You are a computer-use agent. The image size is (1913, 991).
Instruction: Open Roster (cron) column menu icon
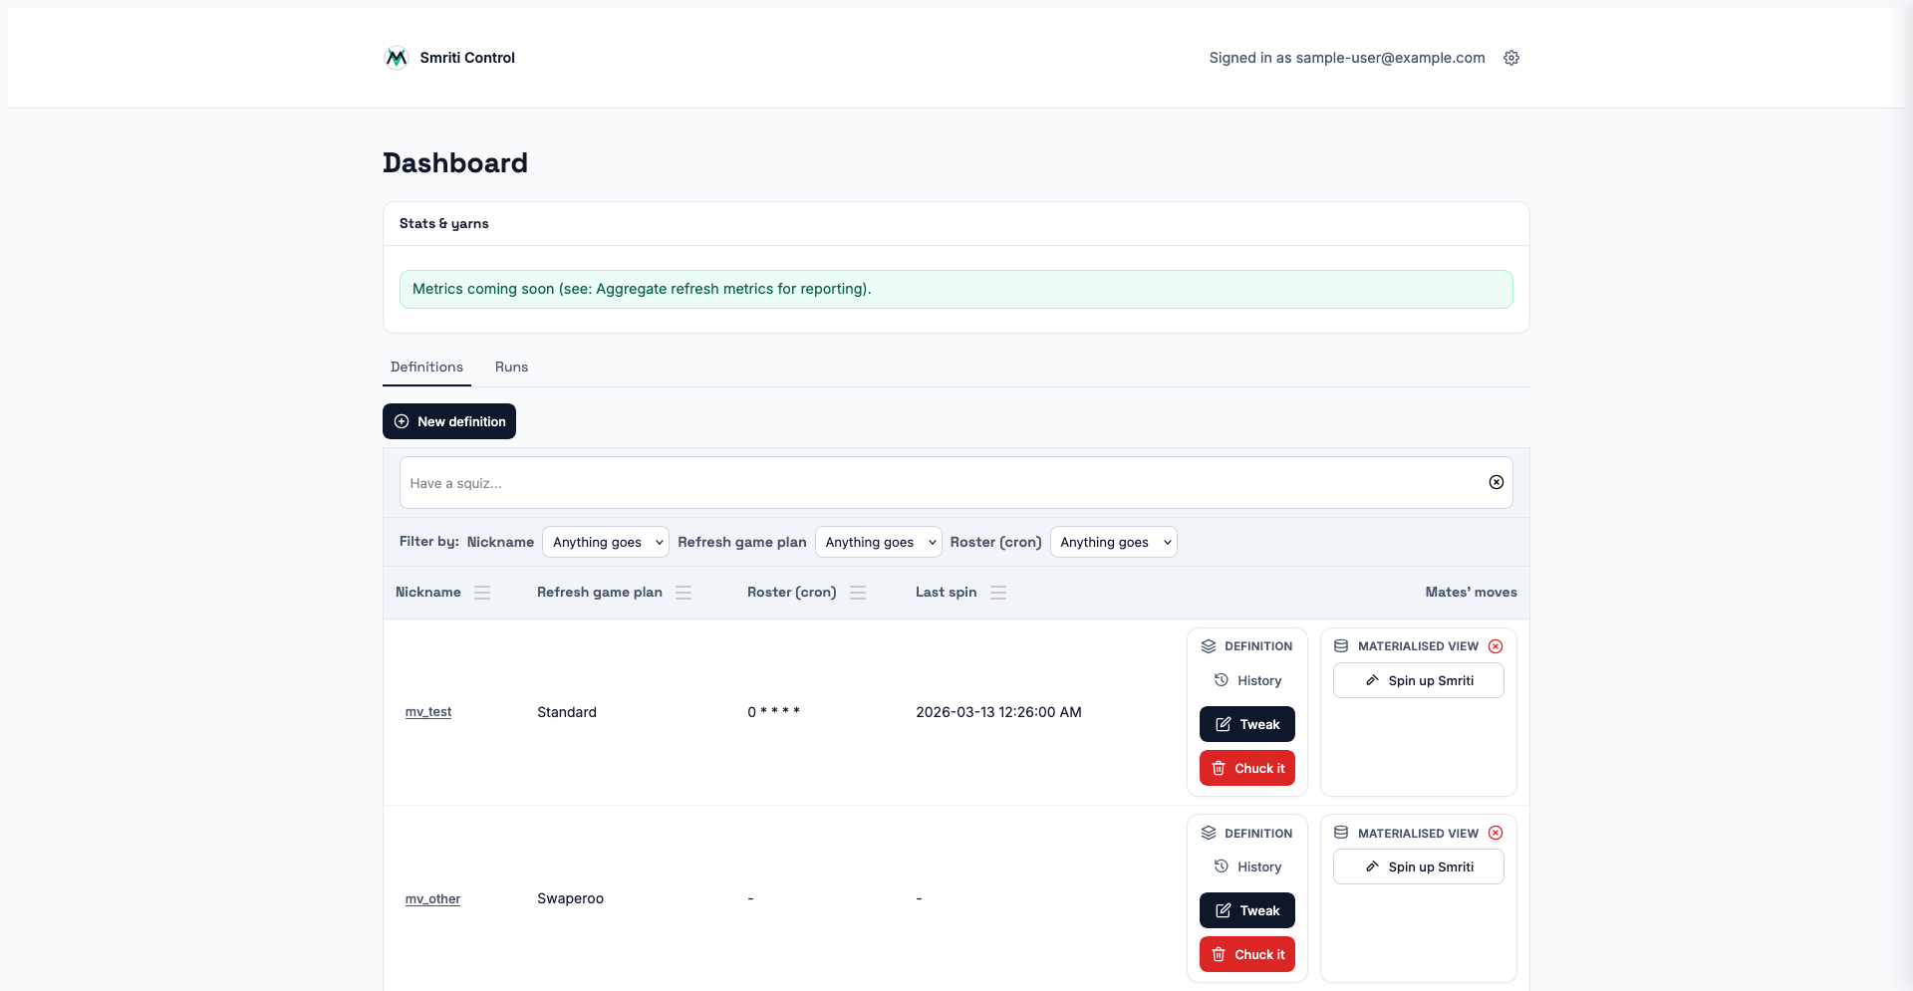coord(858,593)
